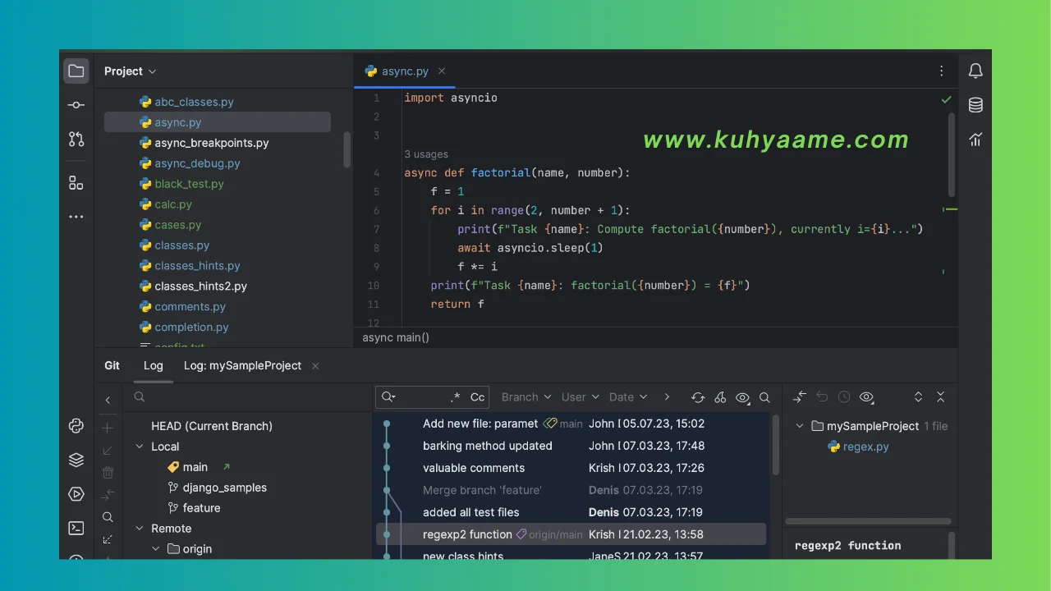1051x591 pixels.
Task: Select the feature local branch
Action: [x=201, y=508]
